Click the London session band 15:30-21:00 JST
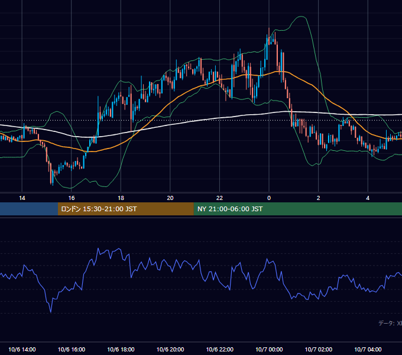 tap(125, 209)
